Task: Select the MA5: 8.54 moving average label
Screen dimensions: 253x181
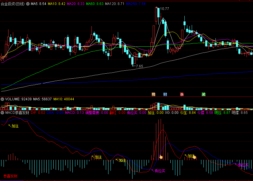Action: tap(38, 4)
